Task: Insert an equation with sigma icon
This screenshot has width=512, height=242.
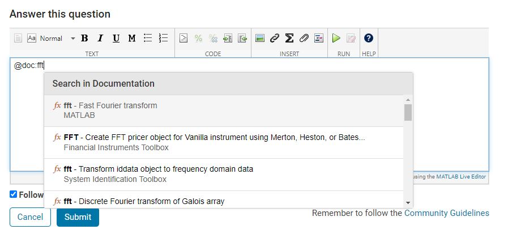Action: pyautogui.click(x=289, y=39)
